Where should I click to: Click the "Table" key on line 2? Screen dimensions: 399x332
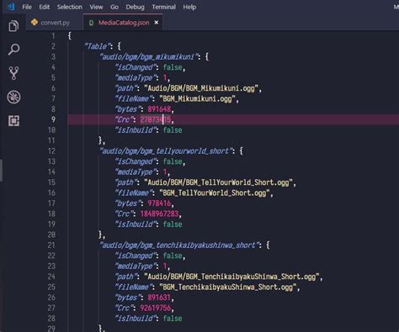98,46
